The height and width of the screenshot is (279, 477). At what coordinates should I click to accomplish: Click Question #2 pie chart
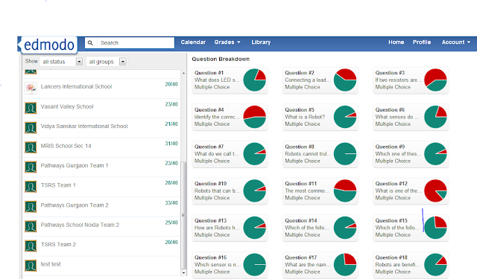pyautogui.click(x=345, y=80)
